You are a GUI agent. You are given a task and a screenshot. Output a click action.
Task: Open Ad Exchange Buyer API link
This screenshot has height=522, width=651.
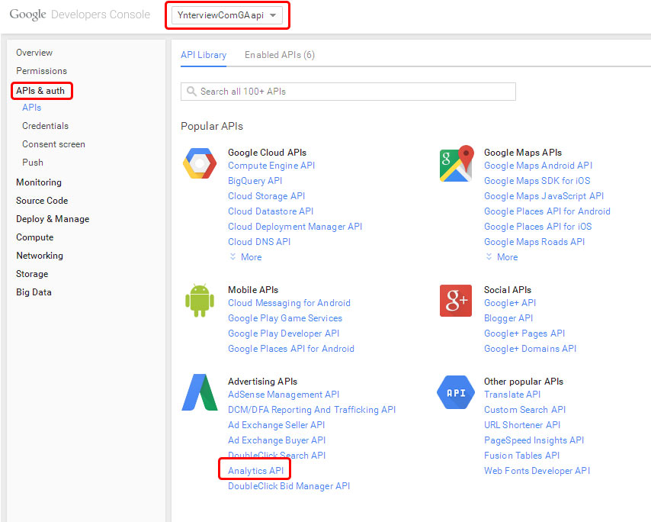coord(277,440)
